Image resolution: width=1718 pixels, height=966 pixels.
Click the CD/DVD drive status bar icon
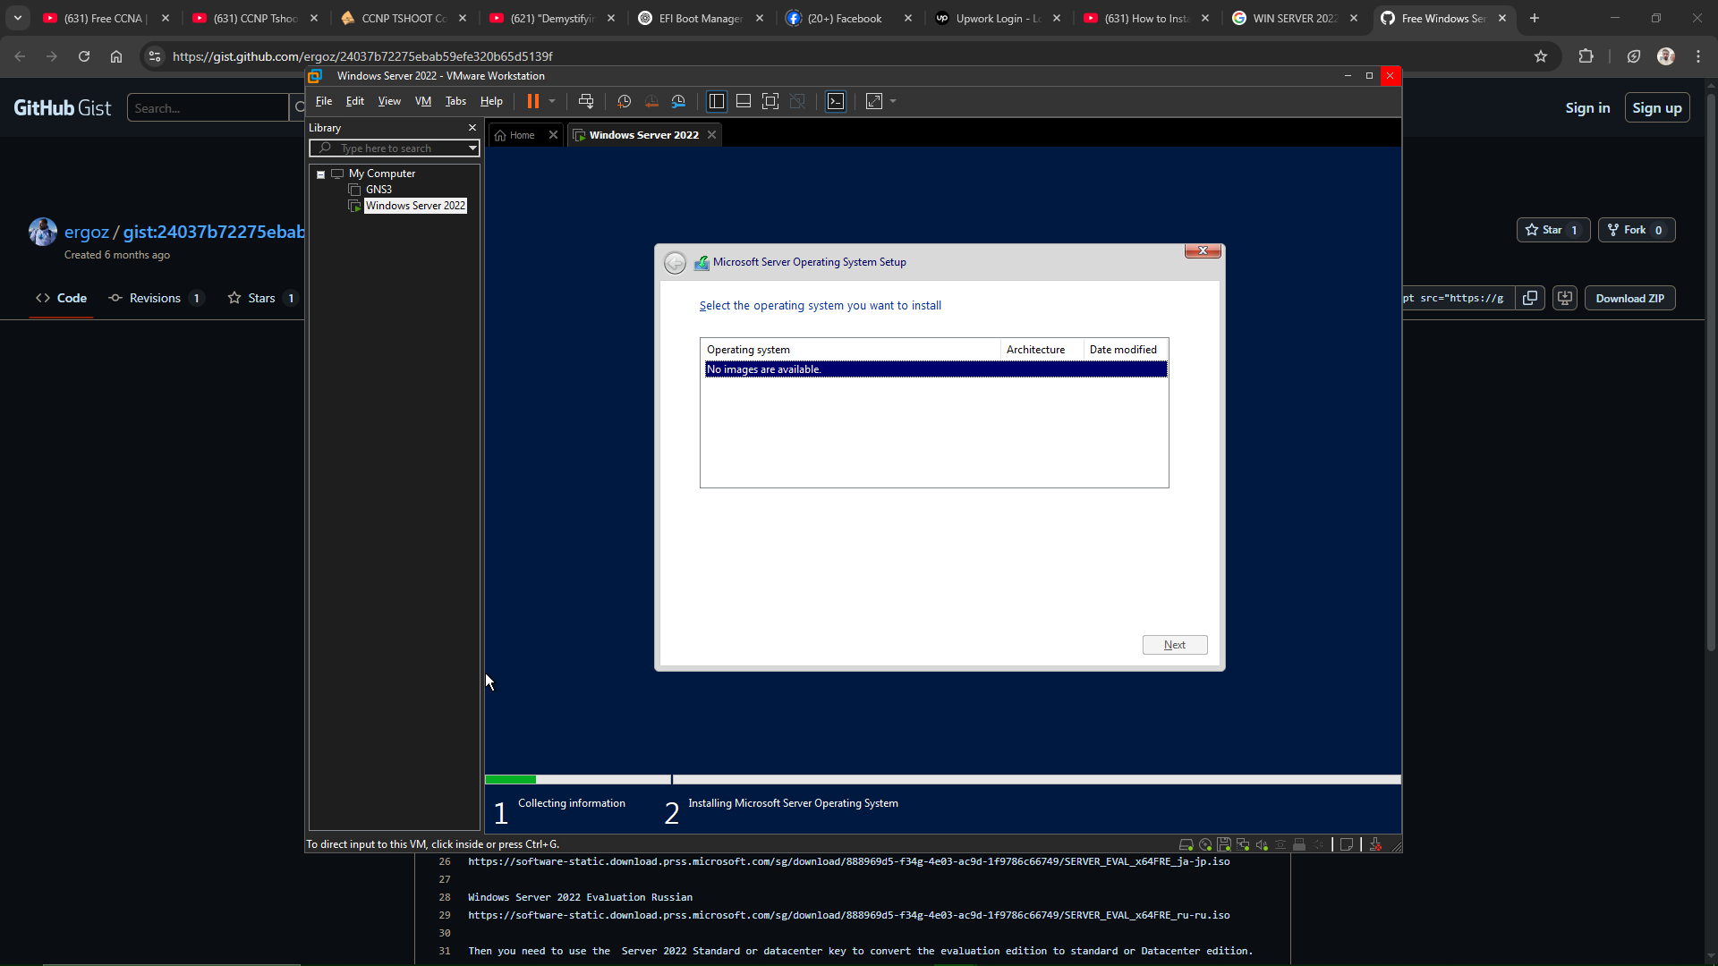[1205, 844]
